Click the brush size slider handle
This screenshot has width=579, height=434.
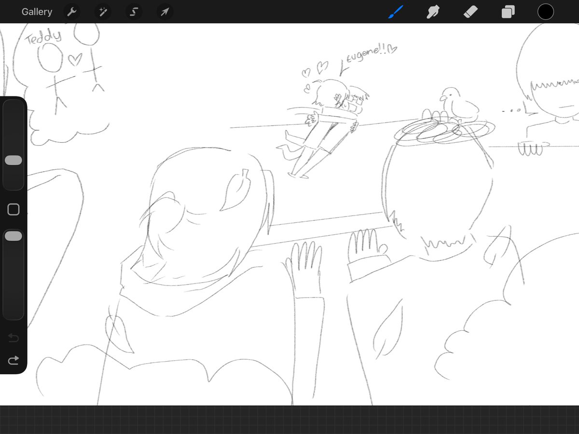(x=14, y=161)
